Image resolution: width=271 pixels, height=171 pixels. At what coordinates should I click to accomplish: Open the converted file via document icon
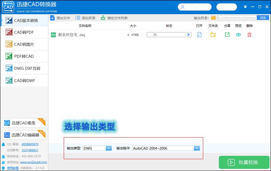click(x=199, y=35)
